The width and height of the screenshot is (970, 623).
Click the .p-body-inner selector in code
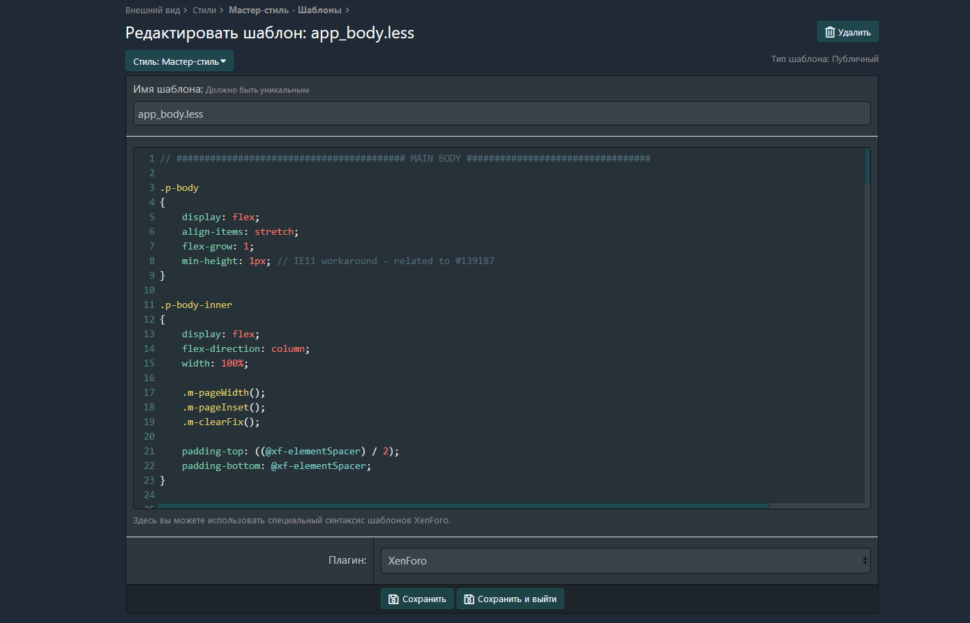click(196, 305)
